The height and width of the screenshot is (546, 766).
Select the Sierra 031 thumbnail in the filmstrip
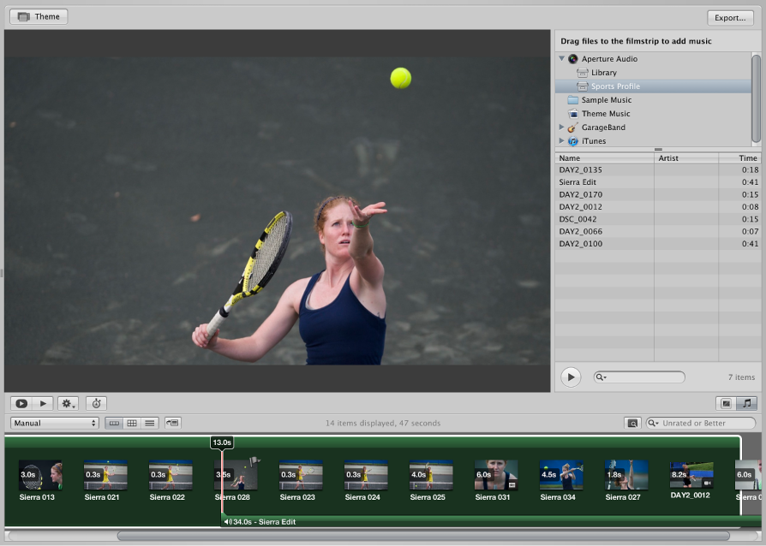tap(495, 476)
